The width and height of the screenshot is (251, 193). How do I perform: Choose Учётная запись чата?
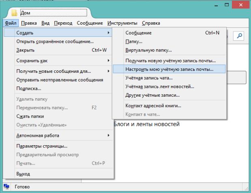tap(149, 78)
